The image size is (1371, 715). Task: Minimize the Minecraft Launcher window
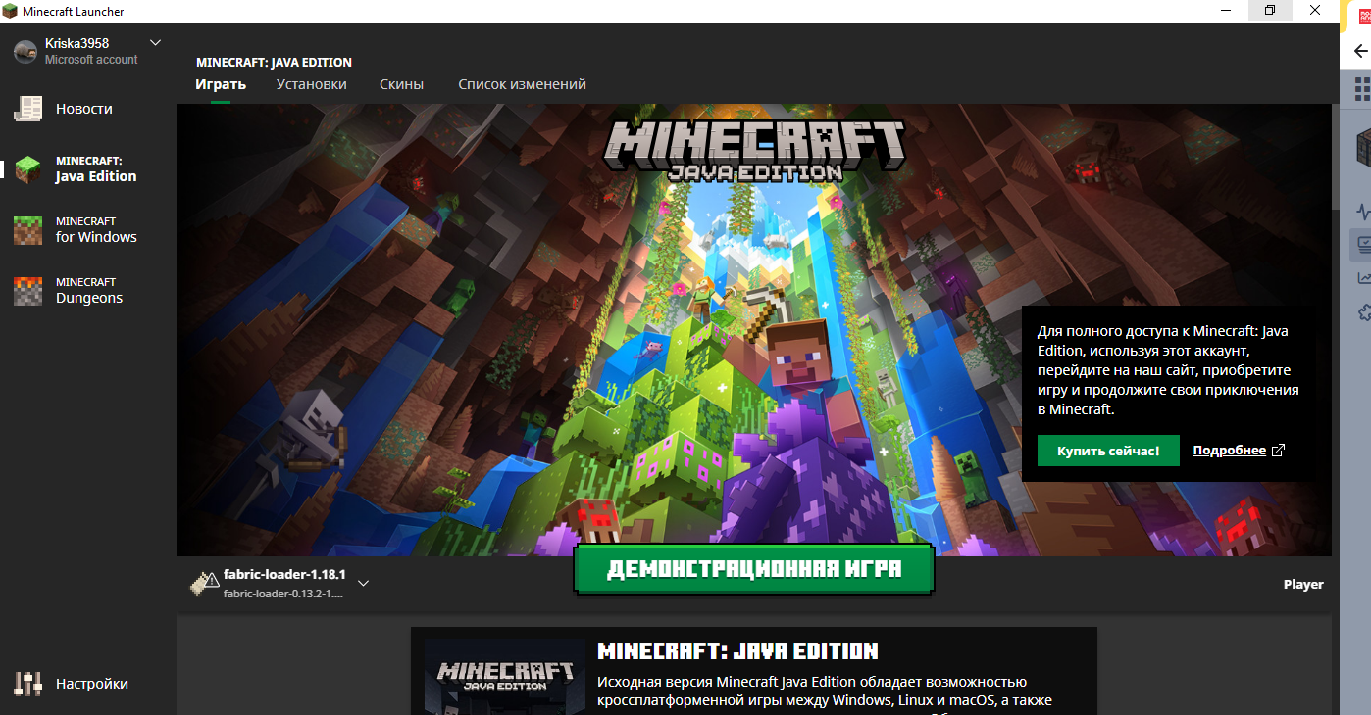[x=1226, y=11]
